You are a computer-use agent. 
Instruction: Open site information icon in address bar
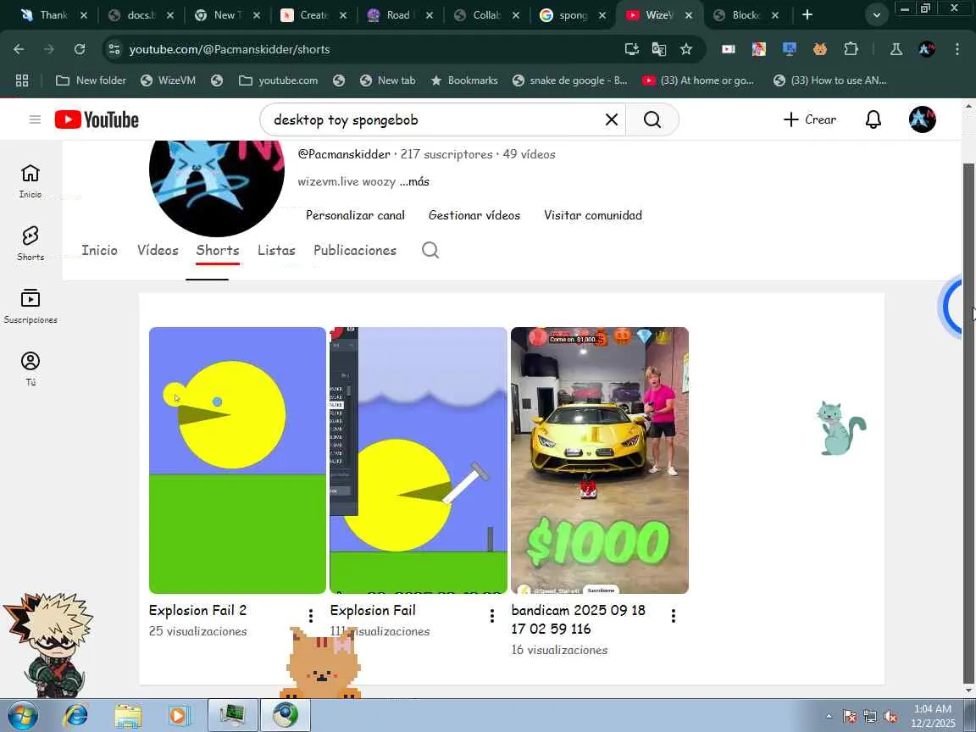click(x=114, y=49)
